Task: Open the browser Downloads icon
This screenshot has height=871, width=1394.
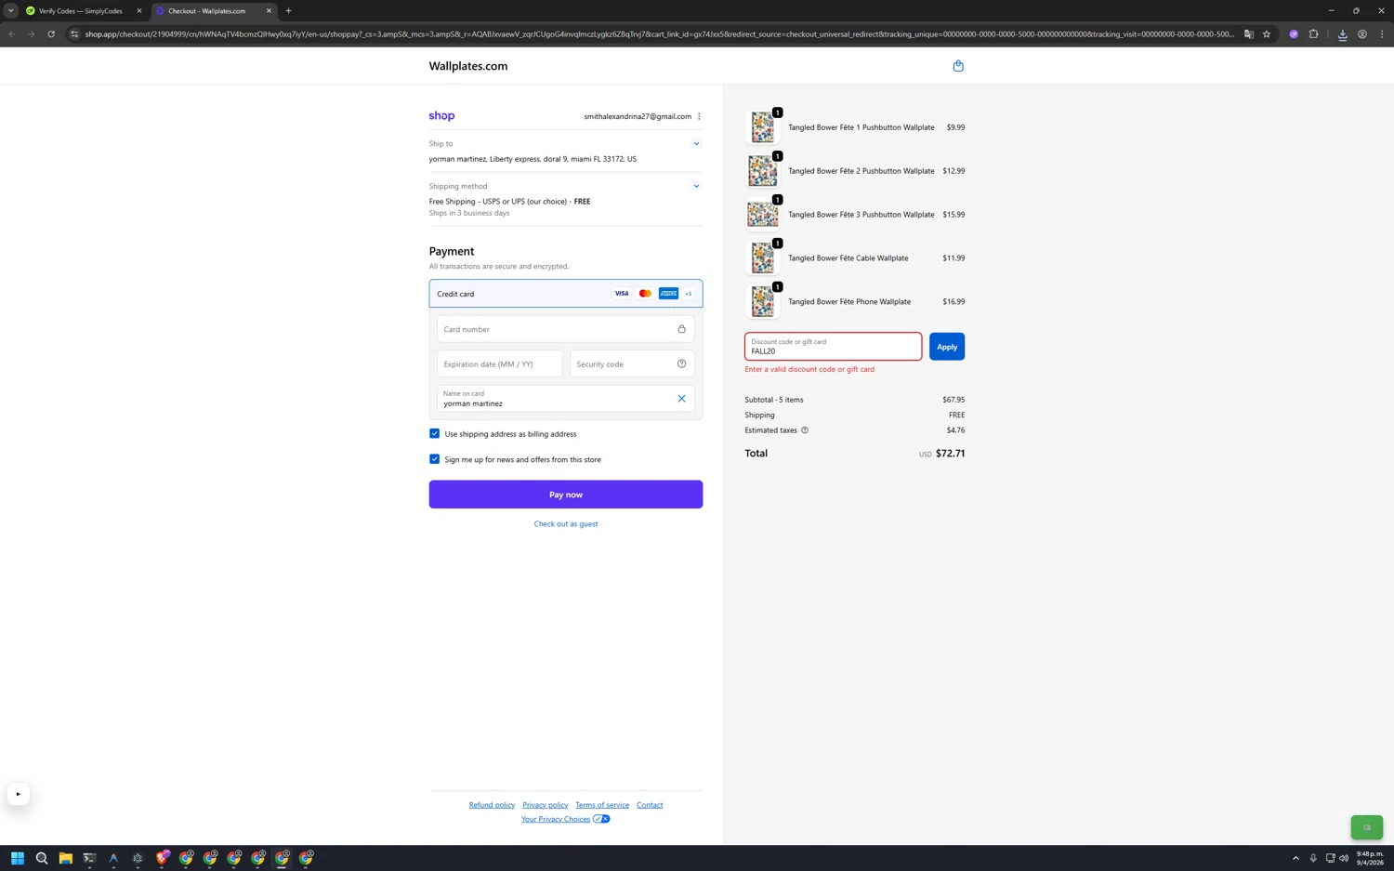Action: coord(1342,34)
